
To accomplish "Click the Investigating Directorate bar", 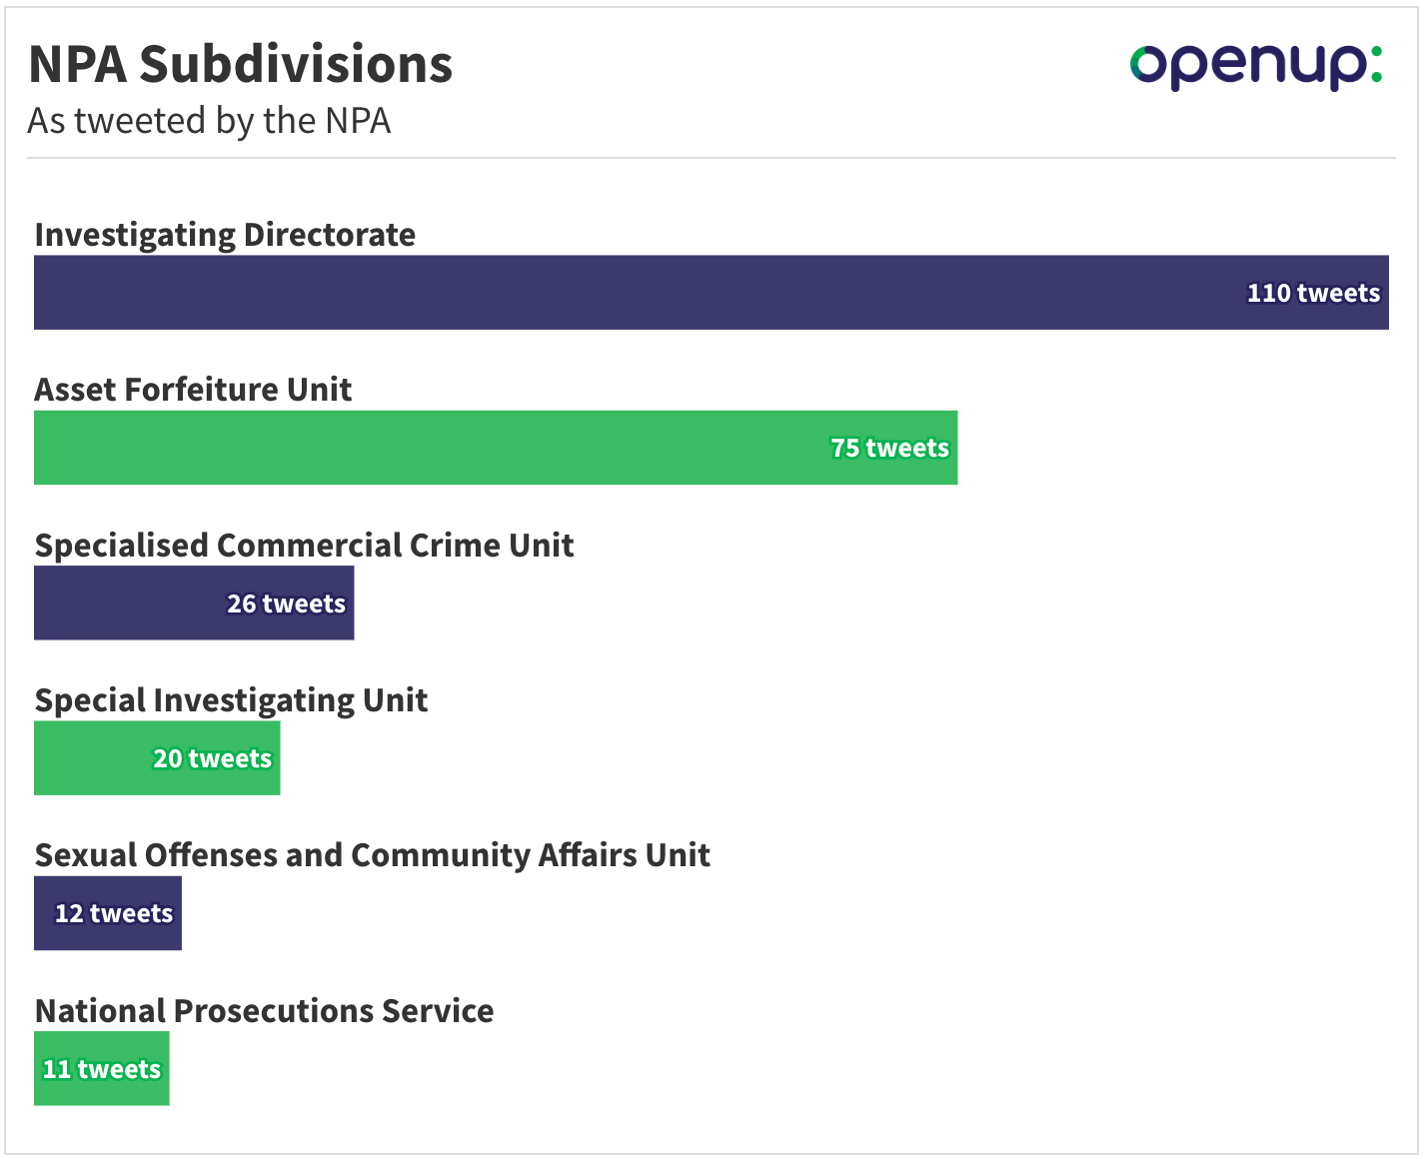I will (x=712, y=293).
